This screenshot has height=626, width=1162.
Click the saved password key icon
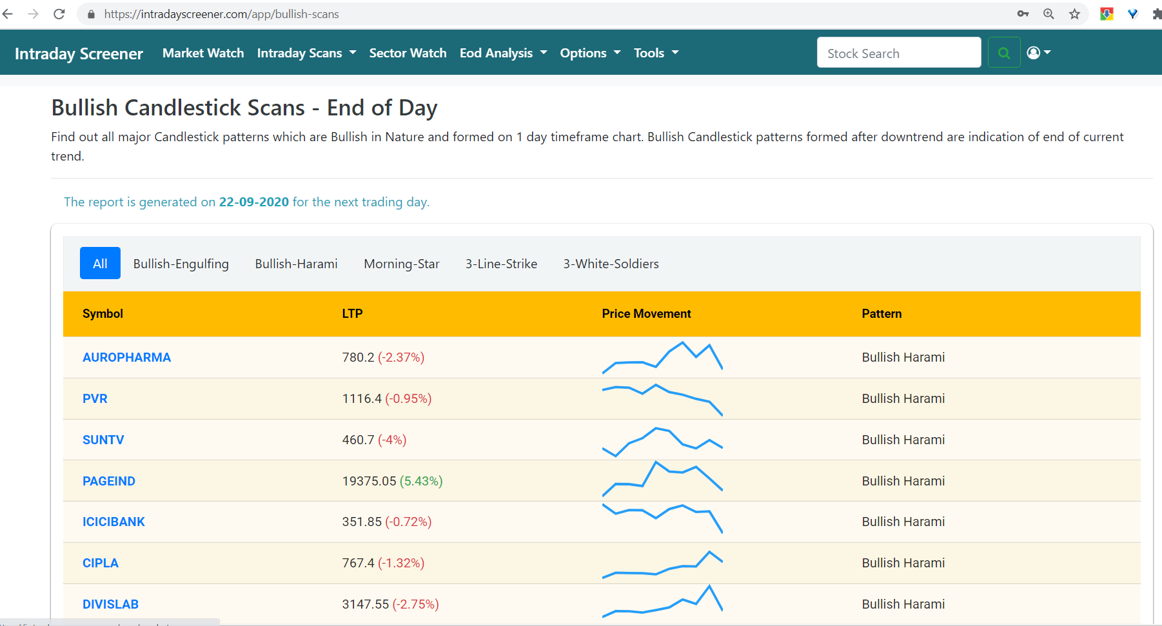click(x=1023, y=14)
